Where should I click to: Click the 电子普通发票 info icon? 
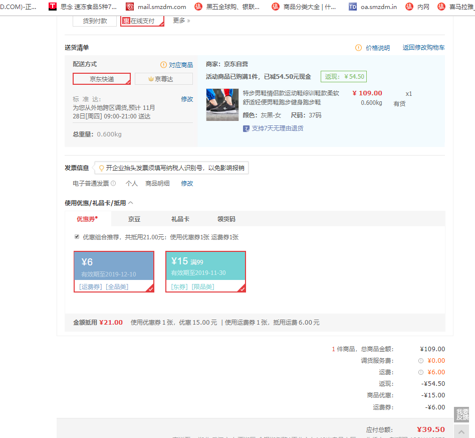tap(113, 183)
